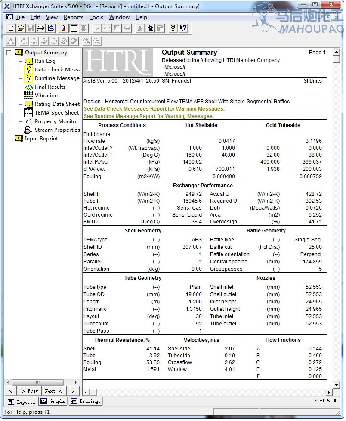Click the empty octagon drawing icon
The image size is (346, 421).
54,41
